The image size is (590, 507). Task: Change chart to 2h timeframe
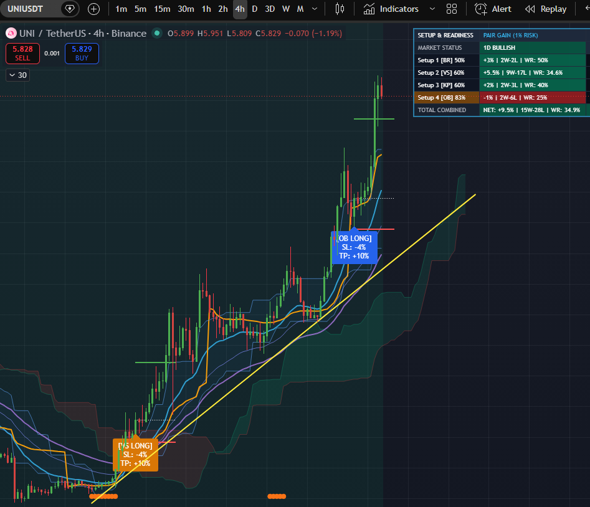223,9
